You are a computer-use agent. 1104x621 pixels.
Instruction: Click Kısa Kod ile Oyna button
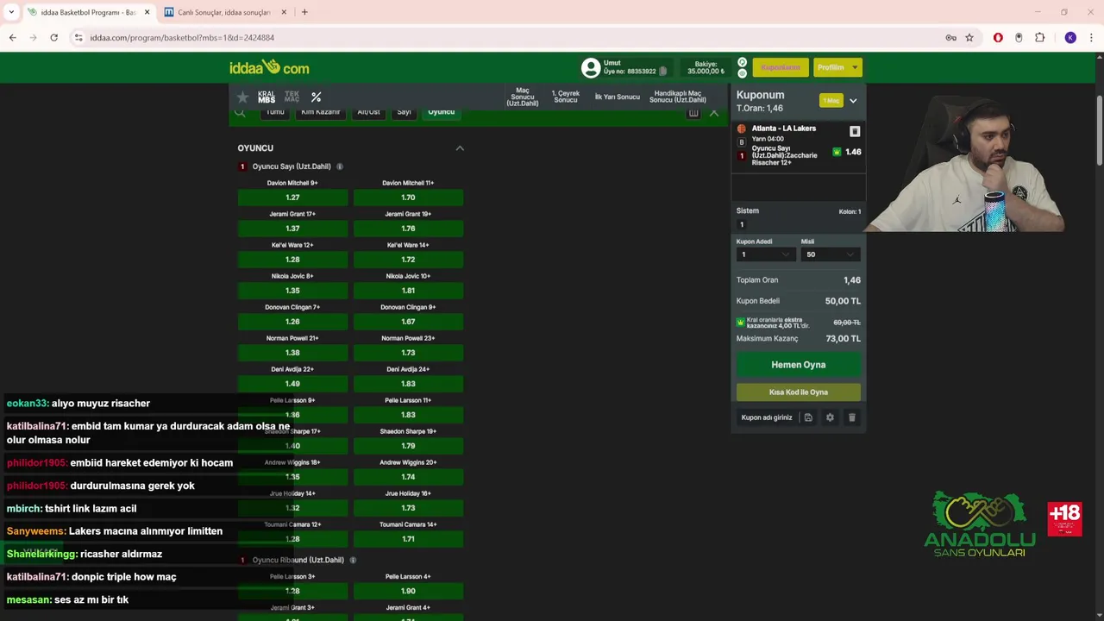798,392
